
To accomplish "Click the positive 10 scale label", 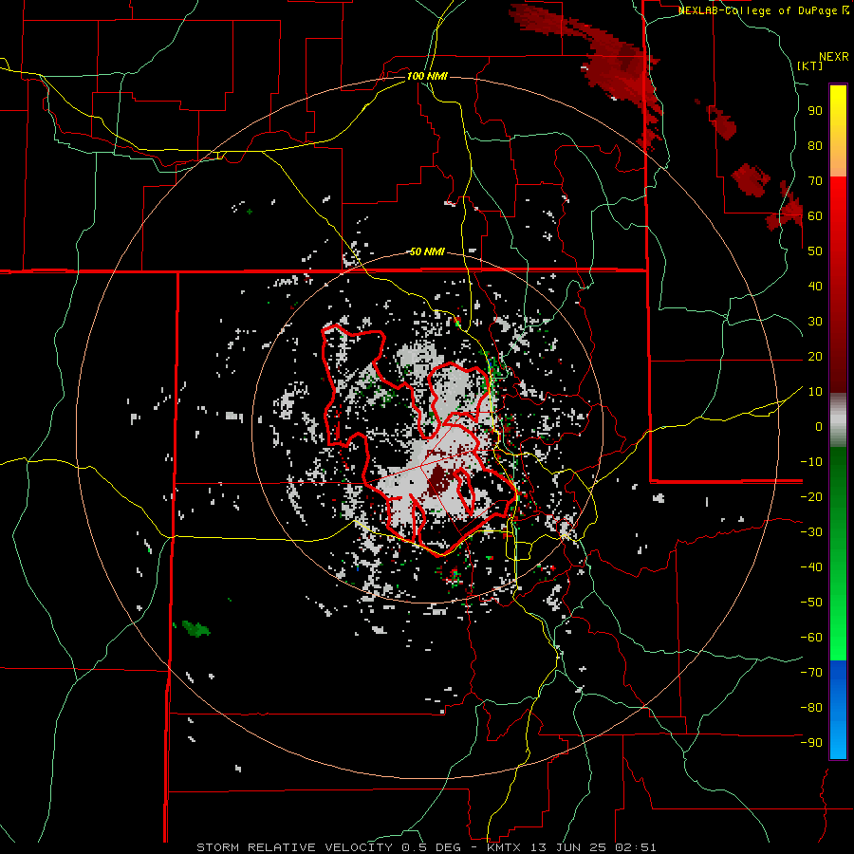I will coord(815,392).
